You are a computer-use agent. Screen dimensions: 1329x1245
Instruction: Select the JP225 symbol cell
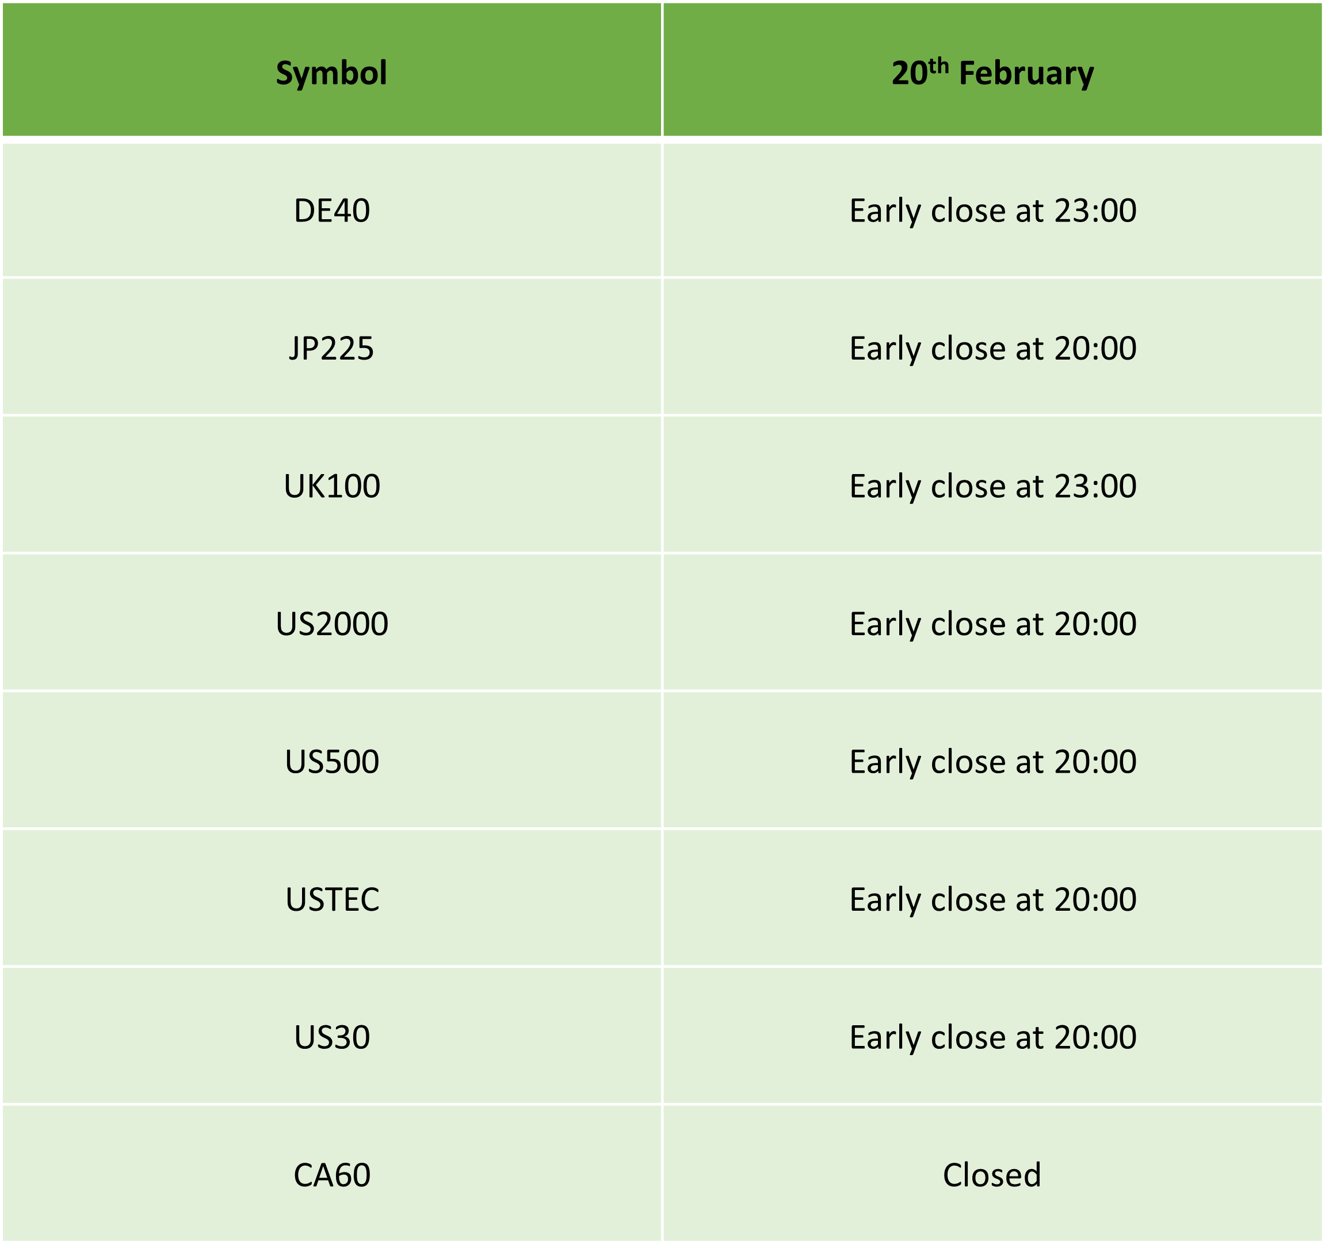333,347
